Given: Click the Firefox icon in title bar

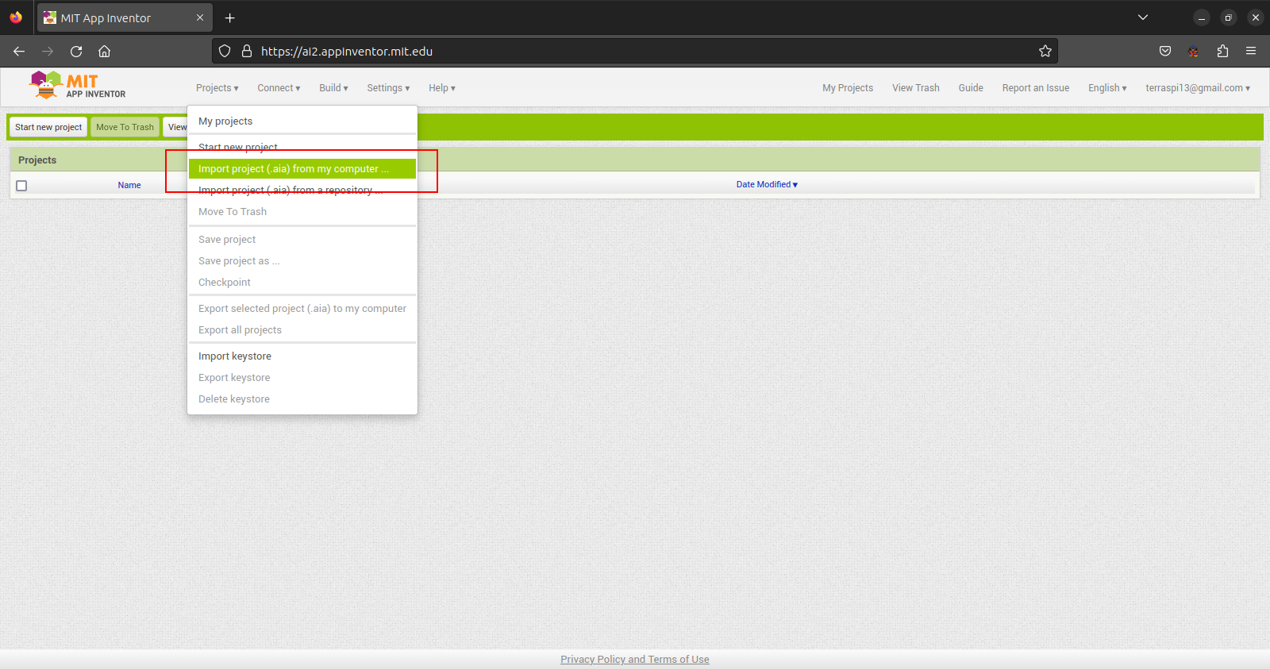Looking at the screenshot, I should coord(16,17).
